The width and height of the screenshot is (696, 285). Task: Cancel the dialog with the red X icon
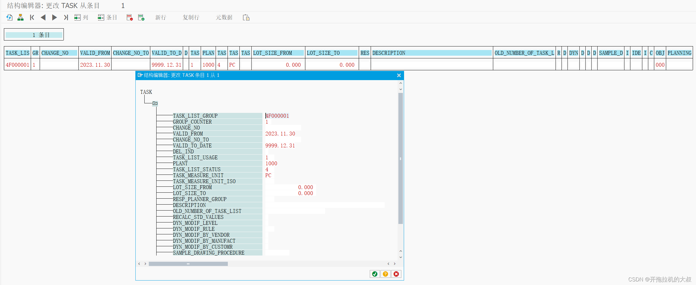pyautogui.click(x=396, y=274)
